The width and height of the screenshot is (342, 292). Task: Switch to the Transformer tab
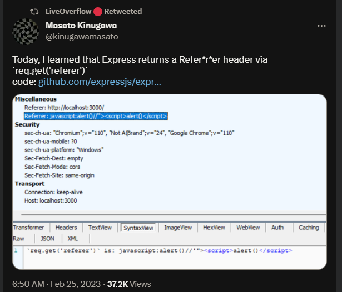(x=28, y=228)
